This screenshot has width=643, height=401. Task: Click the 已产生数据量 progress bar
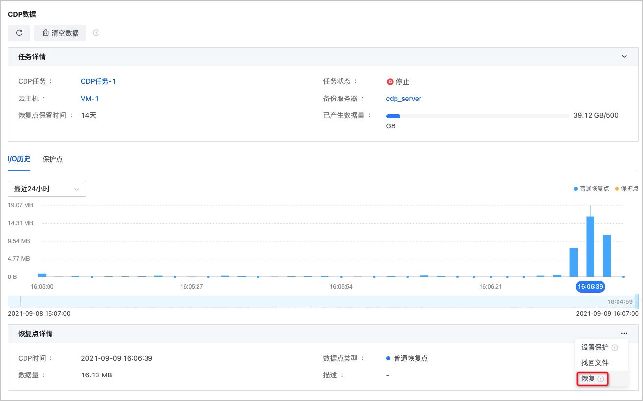coord(478,116)
